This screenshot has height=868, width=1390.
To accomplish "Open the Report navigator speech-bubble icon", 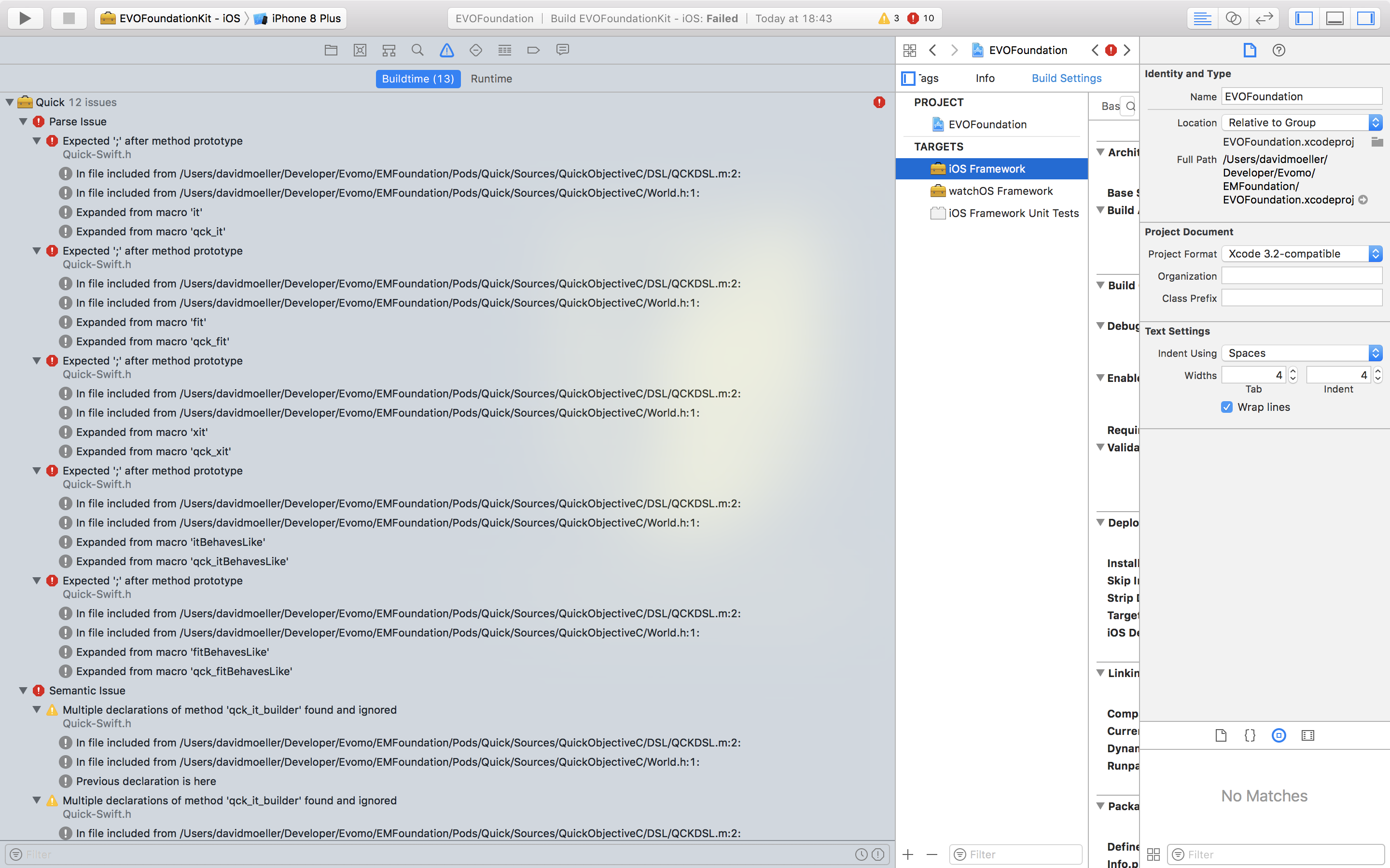I will pos(563,50).
